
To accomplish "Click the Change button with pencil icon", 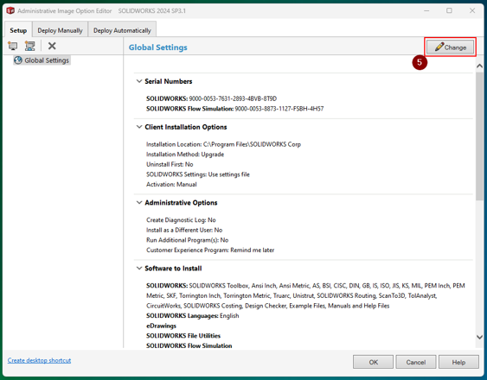I will [x=451, y=47].
